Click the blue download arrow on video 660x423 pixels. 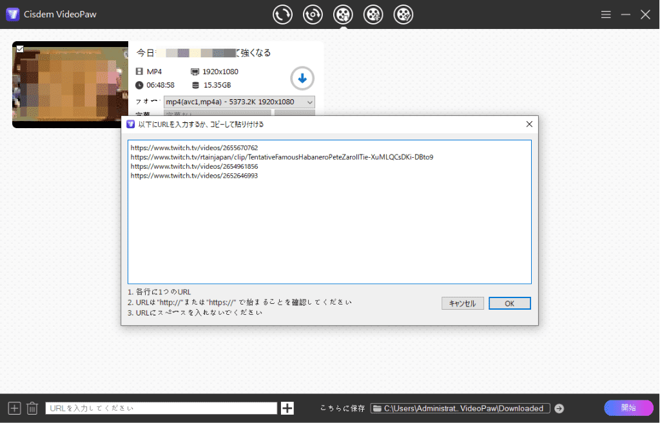[302, 79]
